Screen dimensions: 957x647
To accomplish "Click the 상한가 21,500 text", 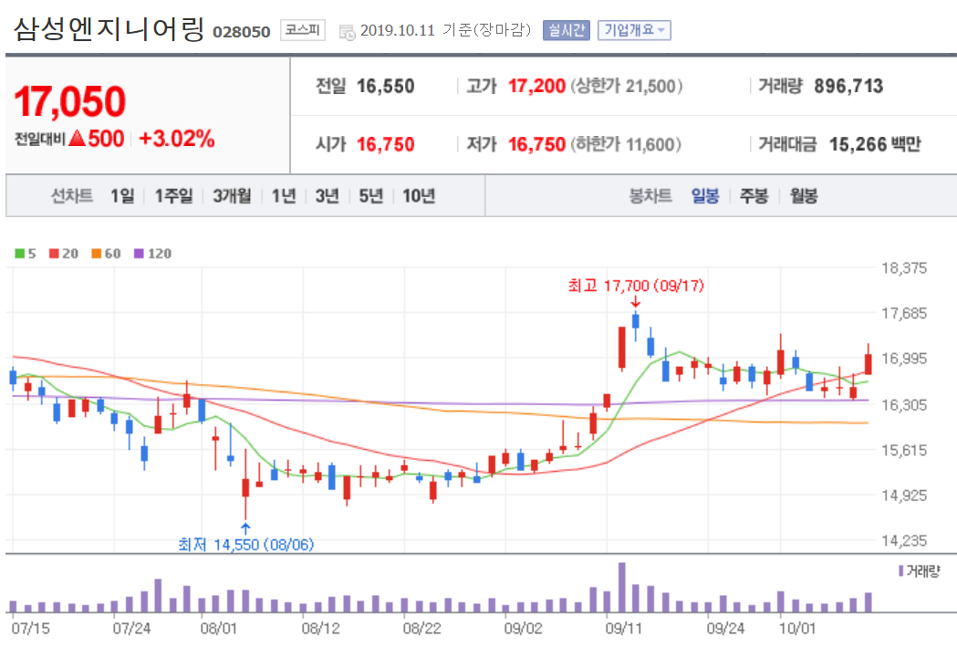I will click(x=627, y=86).
